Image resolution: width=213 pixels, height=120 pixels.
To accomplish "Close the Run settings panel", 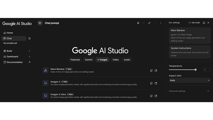I will (x=208, y=23).
